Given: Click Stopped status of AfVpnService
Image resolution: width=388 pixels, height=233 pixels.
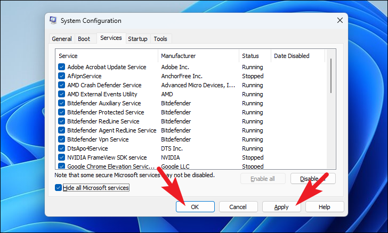Looking at the screenshot, I should pos(253,76).
